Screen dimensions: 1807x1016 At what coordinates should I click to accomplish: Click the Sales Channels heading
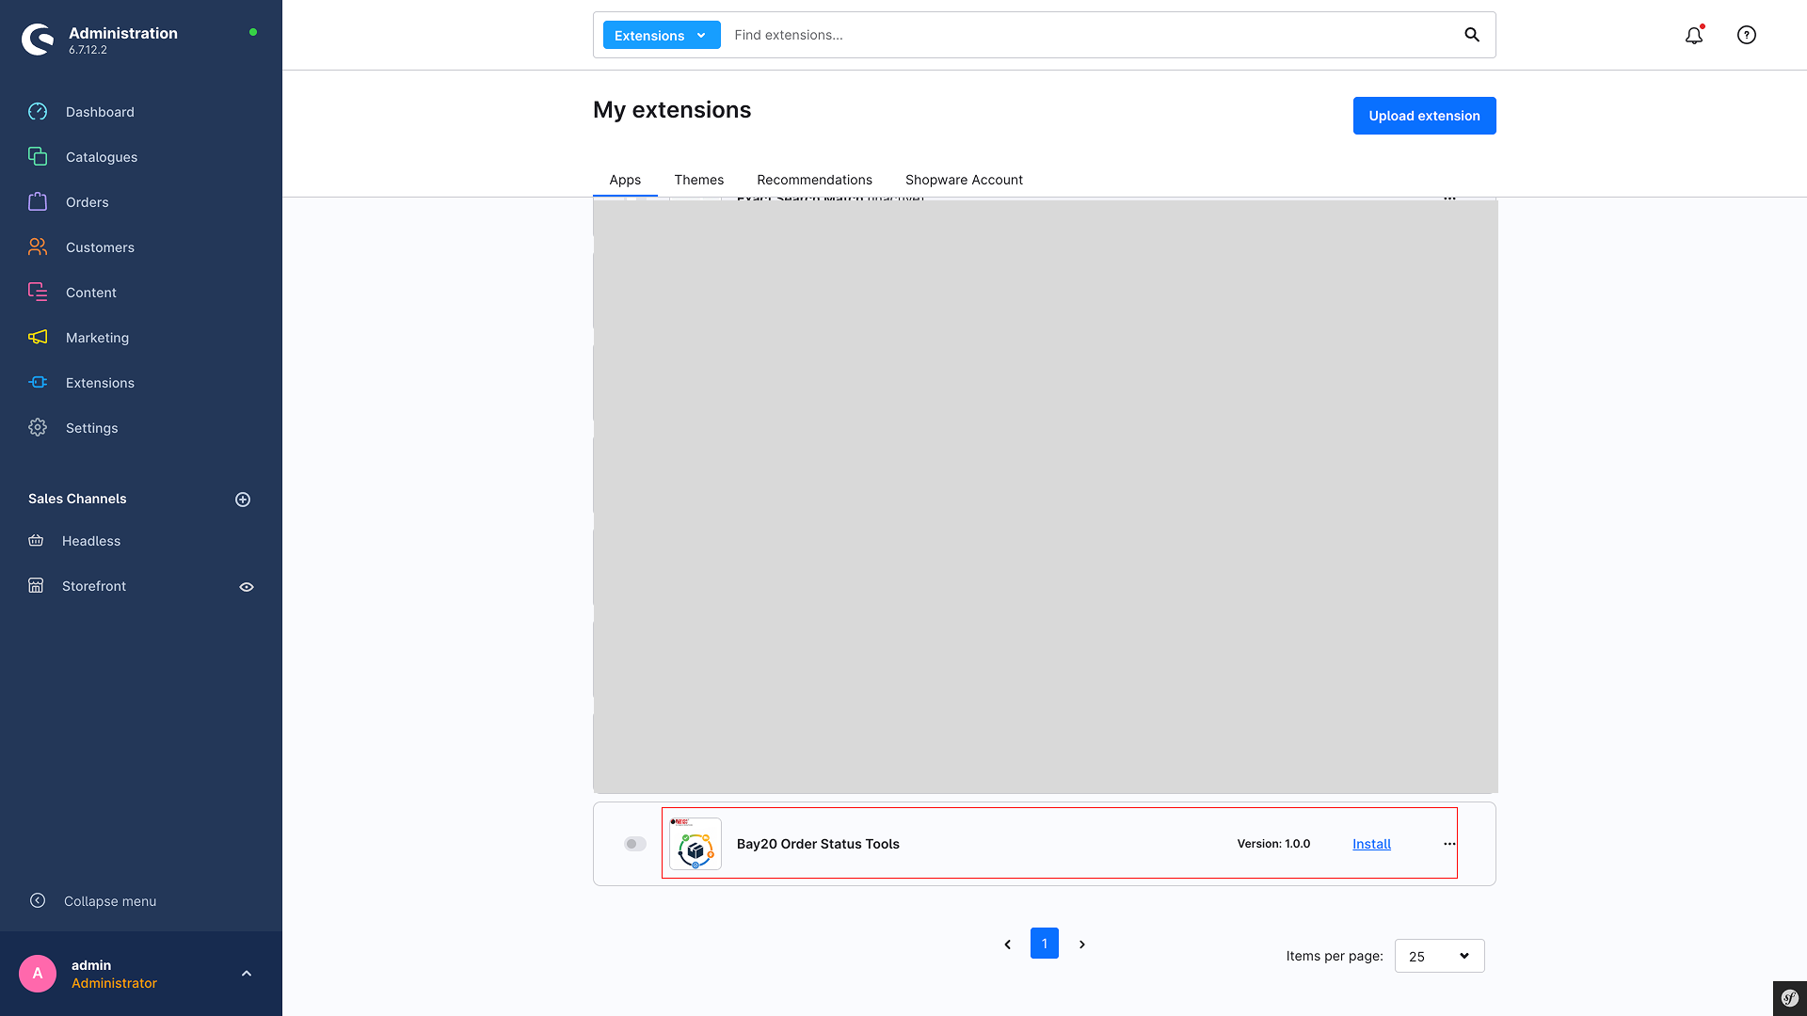click(x=77, y=499)
